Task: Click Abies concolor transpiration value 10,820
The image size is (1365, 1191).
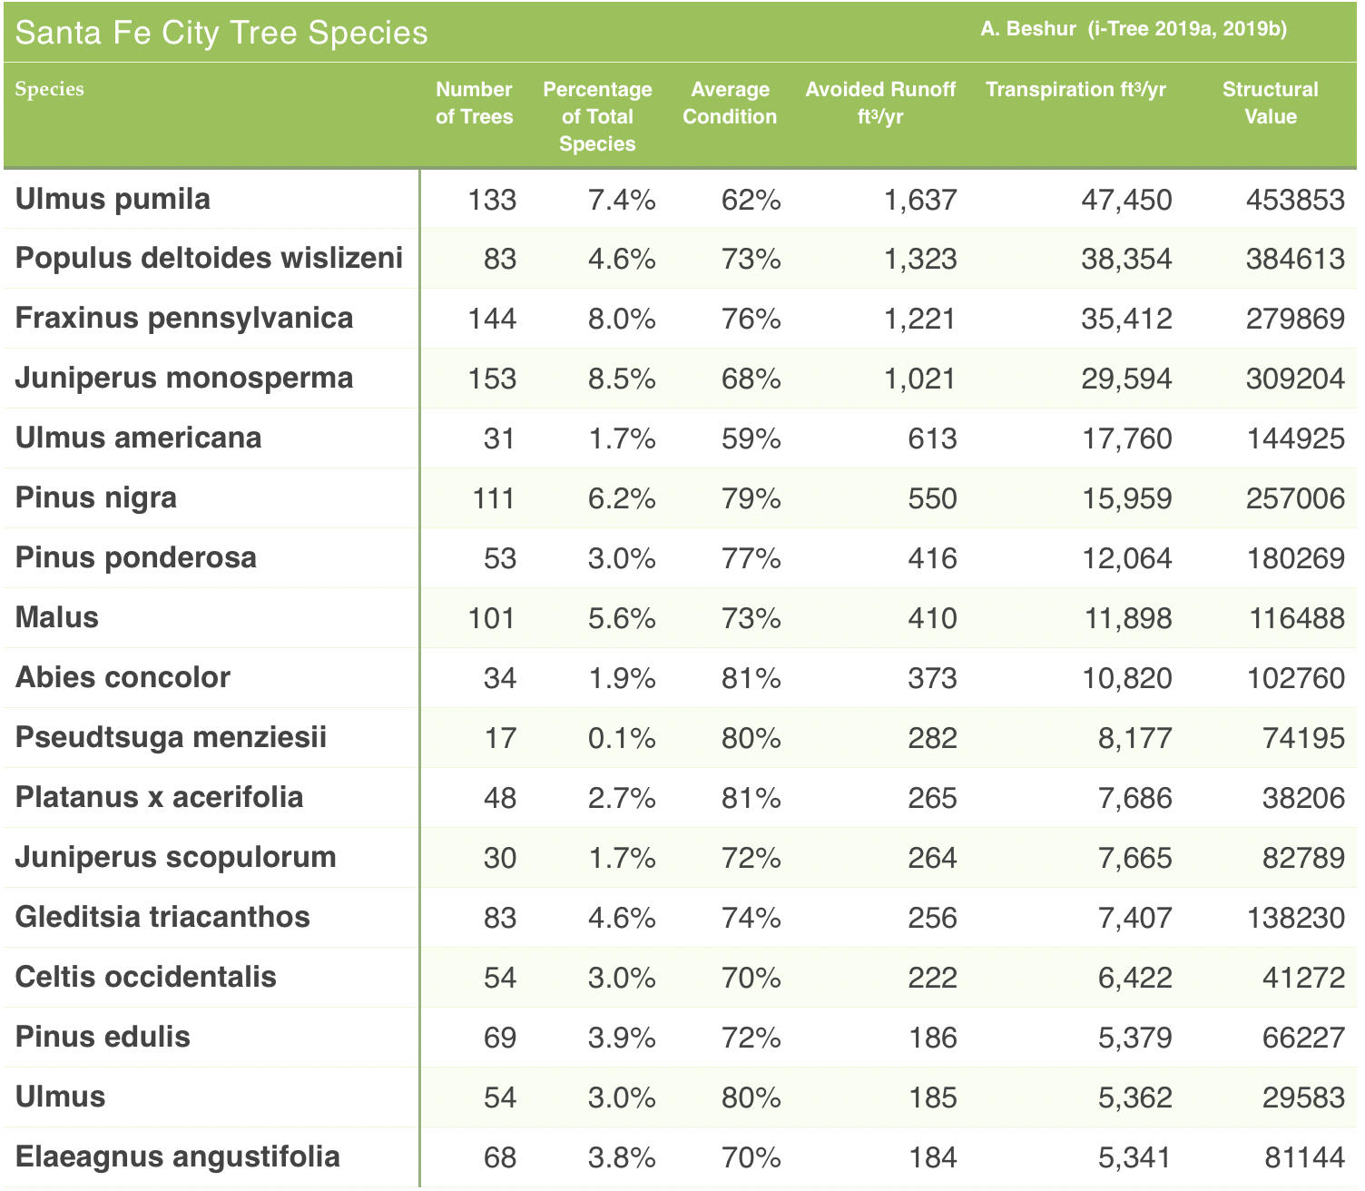Action: (1126, 678)
